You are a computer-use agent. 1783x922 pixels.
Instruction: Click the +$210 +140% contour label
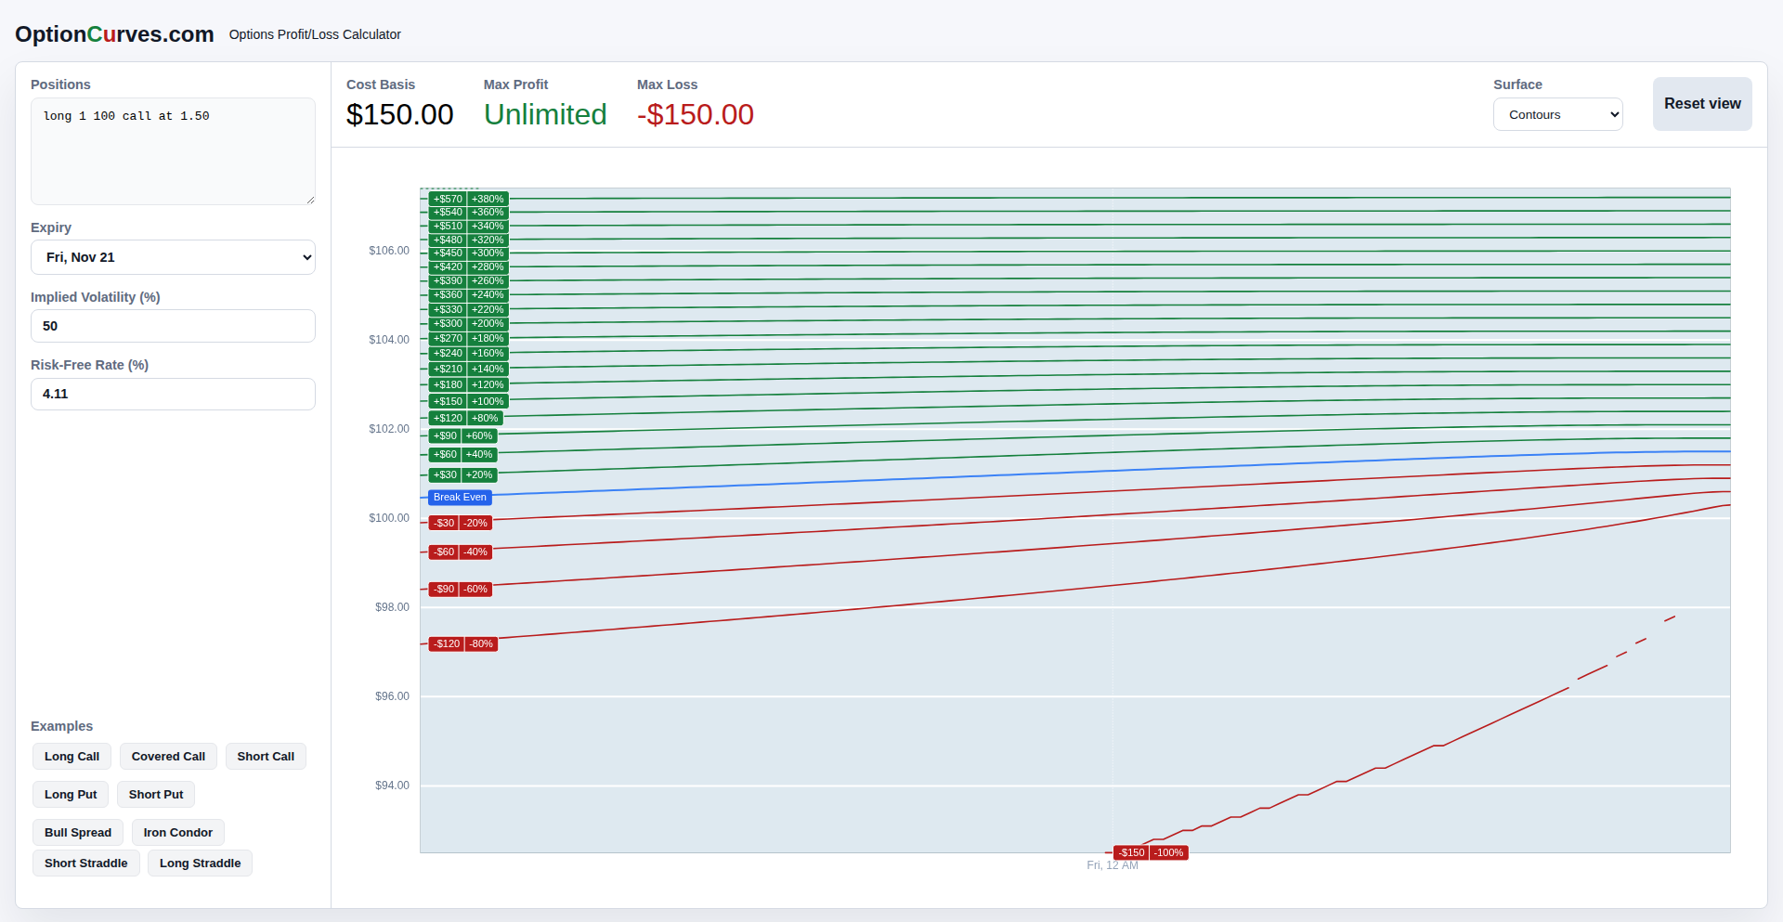pos(468,370)
